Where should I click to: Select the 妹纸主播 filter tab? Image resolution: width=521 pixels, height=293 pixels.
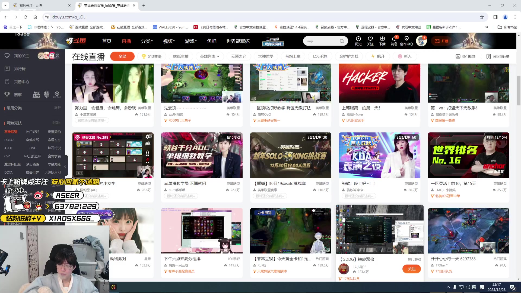coord(181,56)
